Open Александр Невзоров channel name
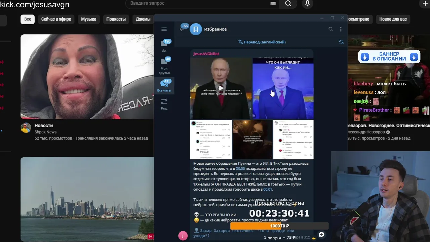This screenshot has height=242, width=430. click(366, 132)
